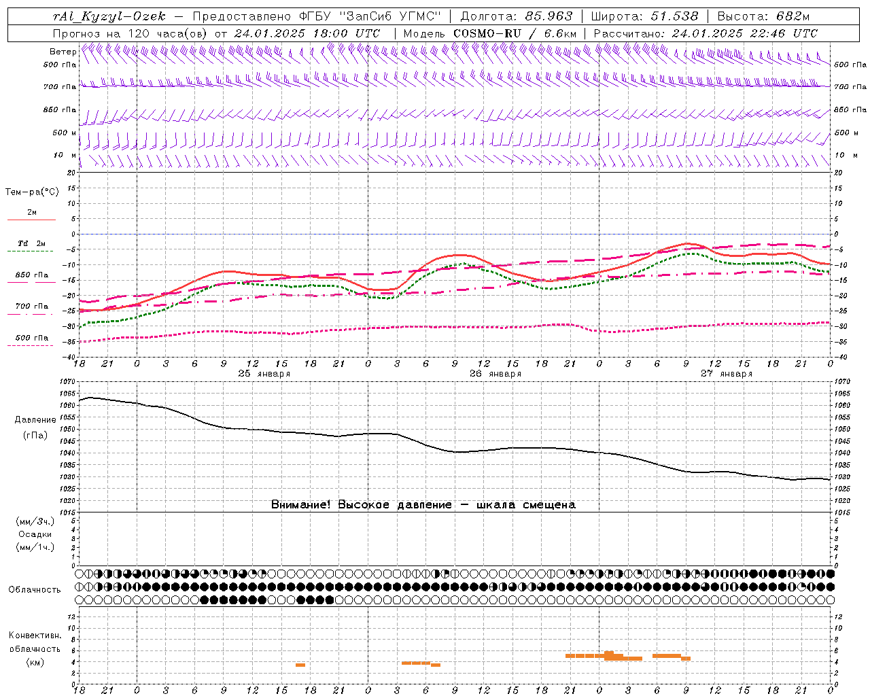Screen dimensions: 870x696
Task: Click the '25 января' date label
Action: (x=264, y=374)
